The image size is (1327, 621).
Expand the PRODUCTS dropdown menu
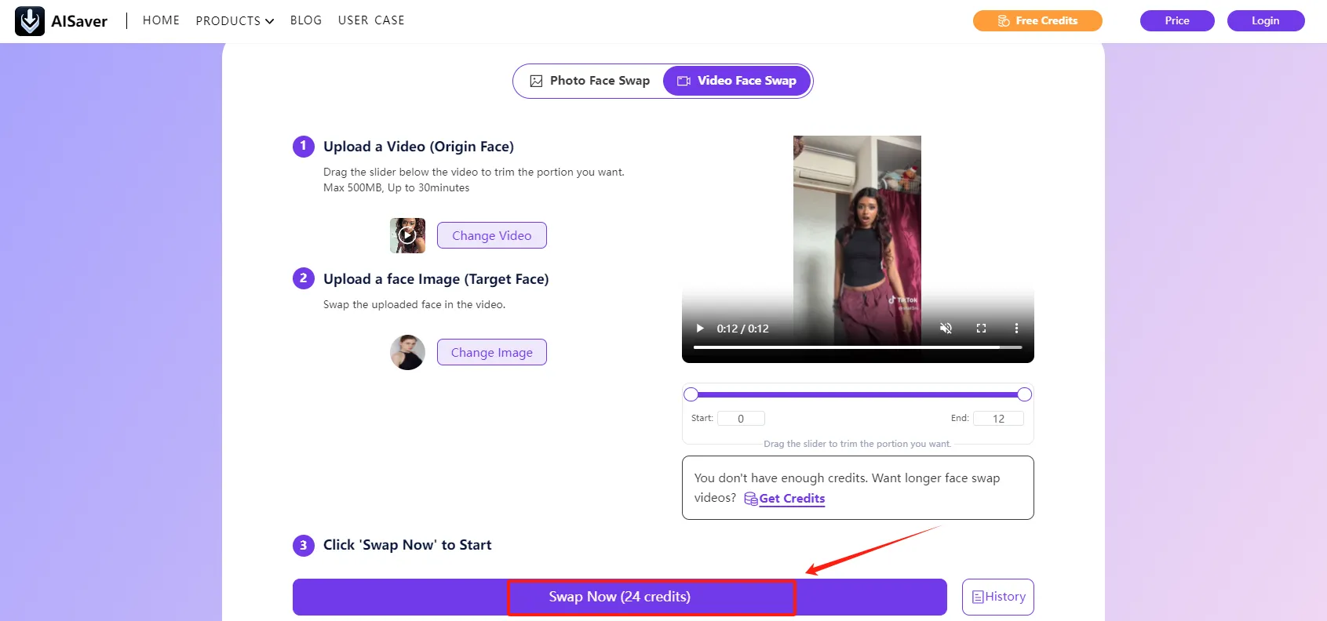click(x=235, y=21)
